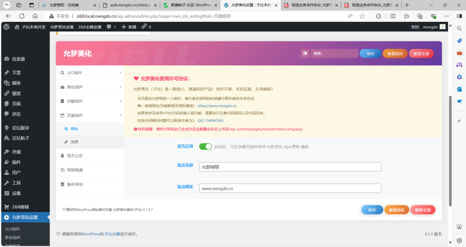Viewport: 466px width, 247px height.
Task: Toggle the 是否启用 switch
Action: pos(206,146)
